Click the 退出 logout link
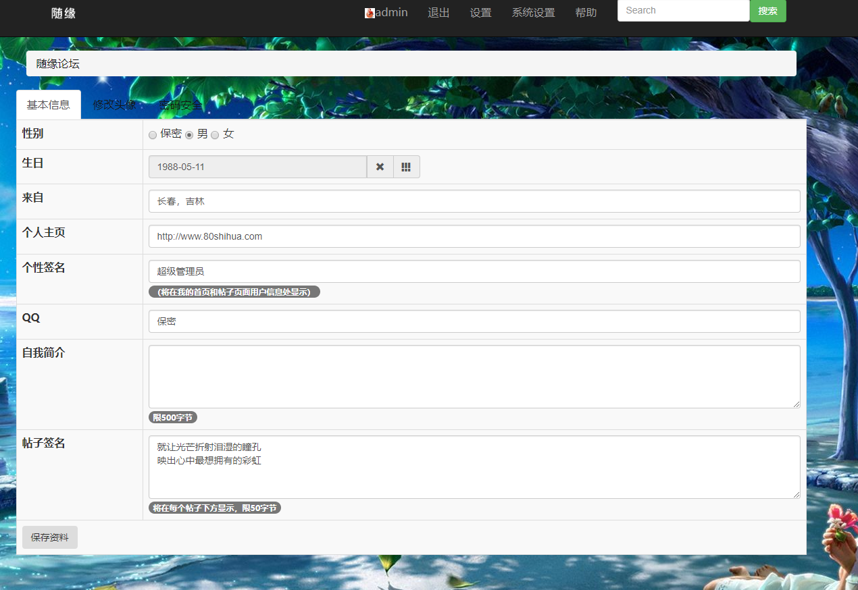This screenshot has width=858, height=590. pos(438,13)
